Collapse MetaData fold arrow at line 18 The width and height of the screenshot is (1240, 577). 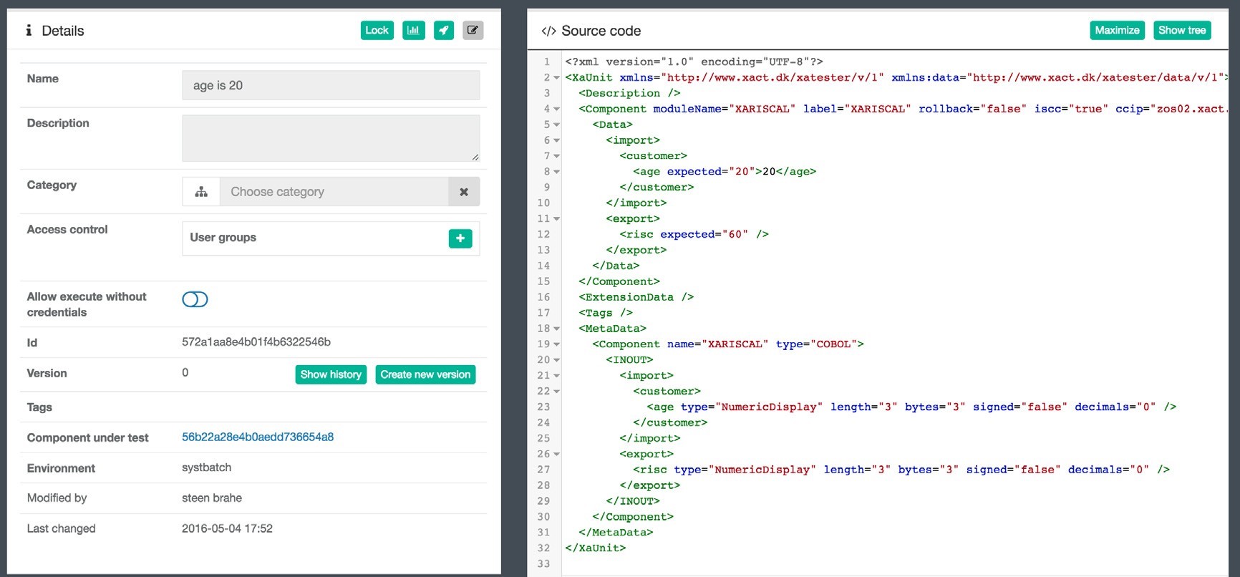(x=556, y=329)
